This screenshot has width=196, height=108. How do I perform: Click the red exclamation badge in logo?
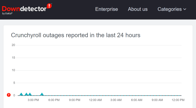(49, 6)
